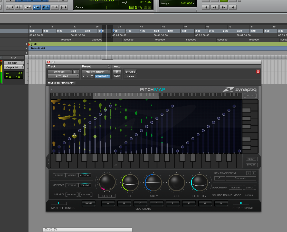Viewport: 287px width, 232px height.
Task: Click the green timeline insertion icon in counter
Action: (131, 7)
